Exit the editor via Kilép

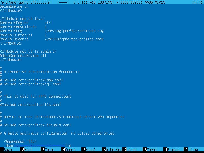pos(193,150)
